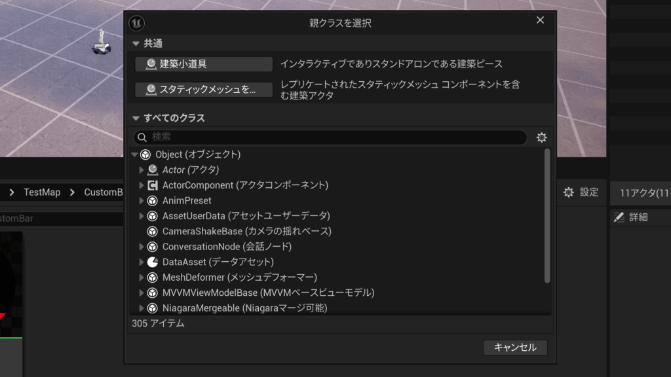Click the ActorComponent class icon
Viewport: 671px width, 377px height.
coord(152,185)
